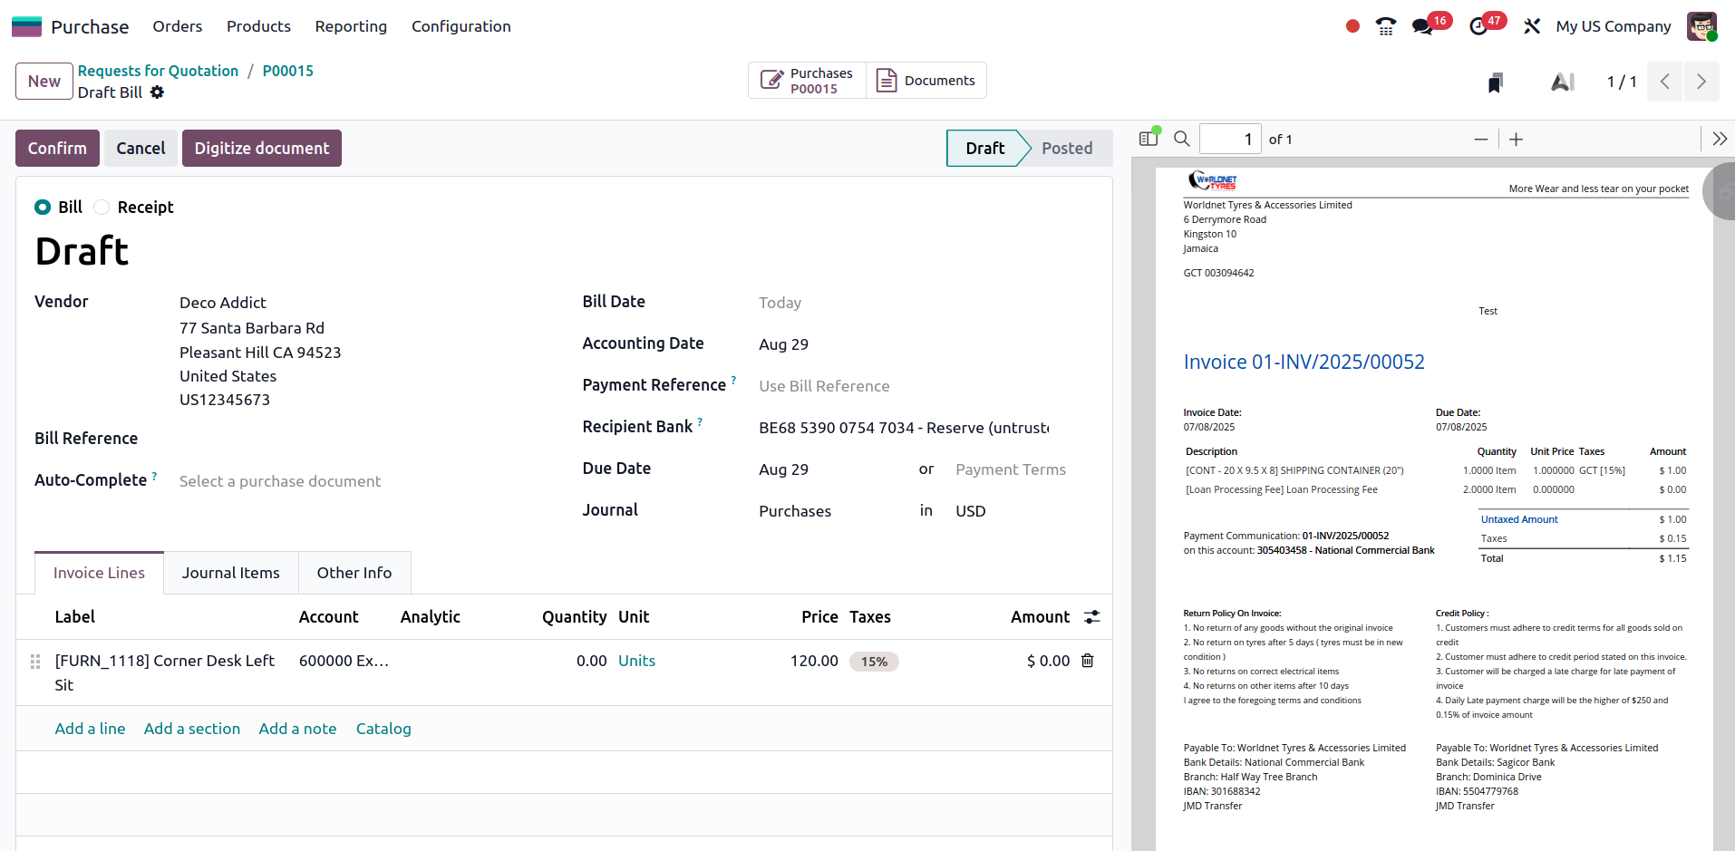Click the Add a line link
Image resolution: width=1735 pixels, height=851 pixels.
tap(90, 729)
